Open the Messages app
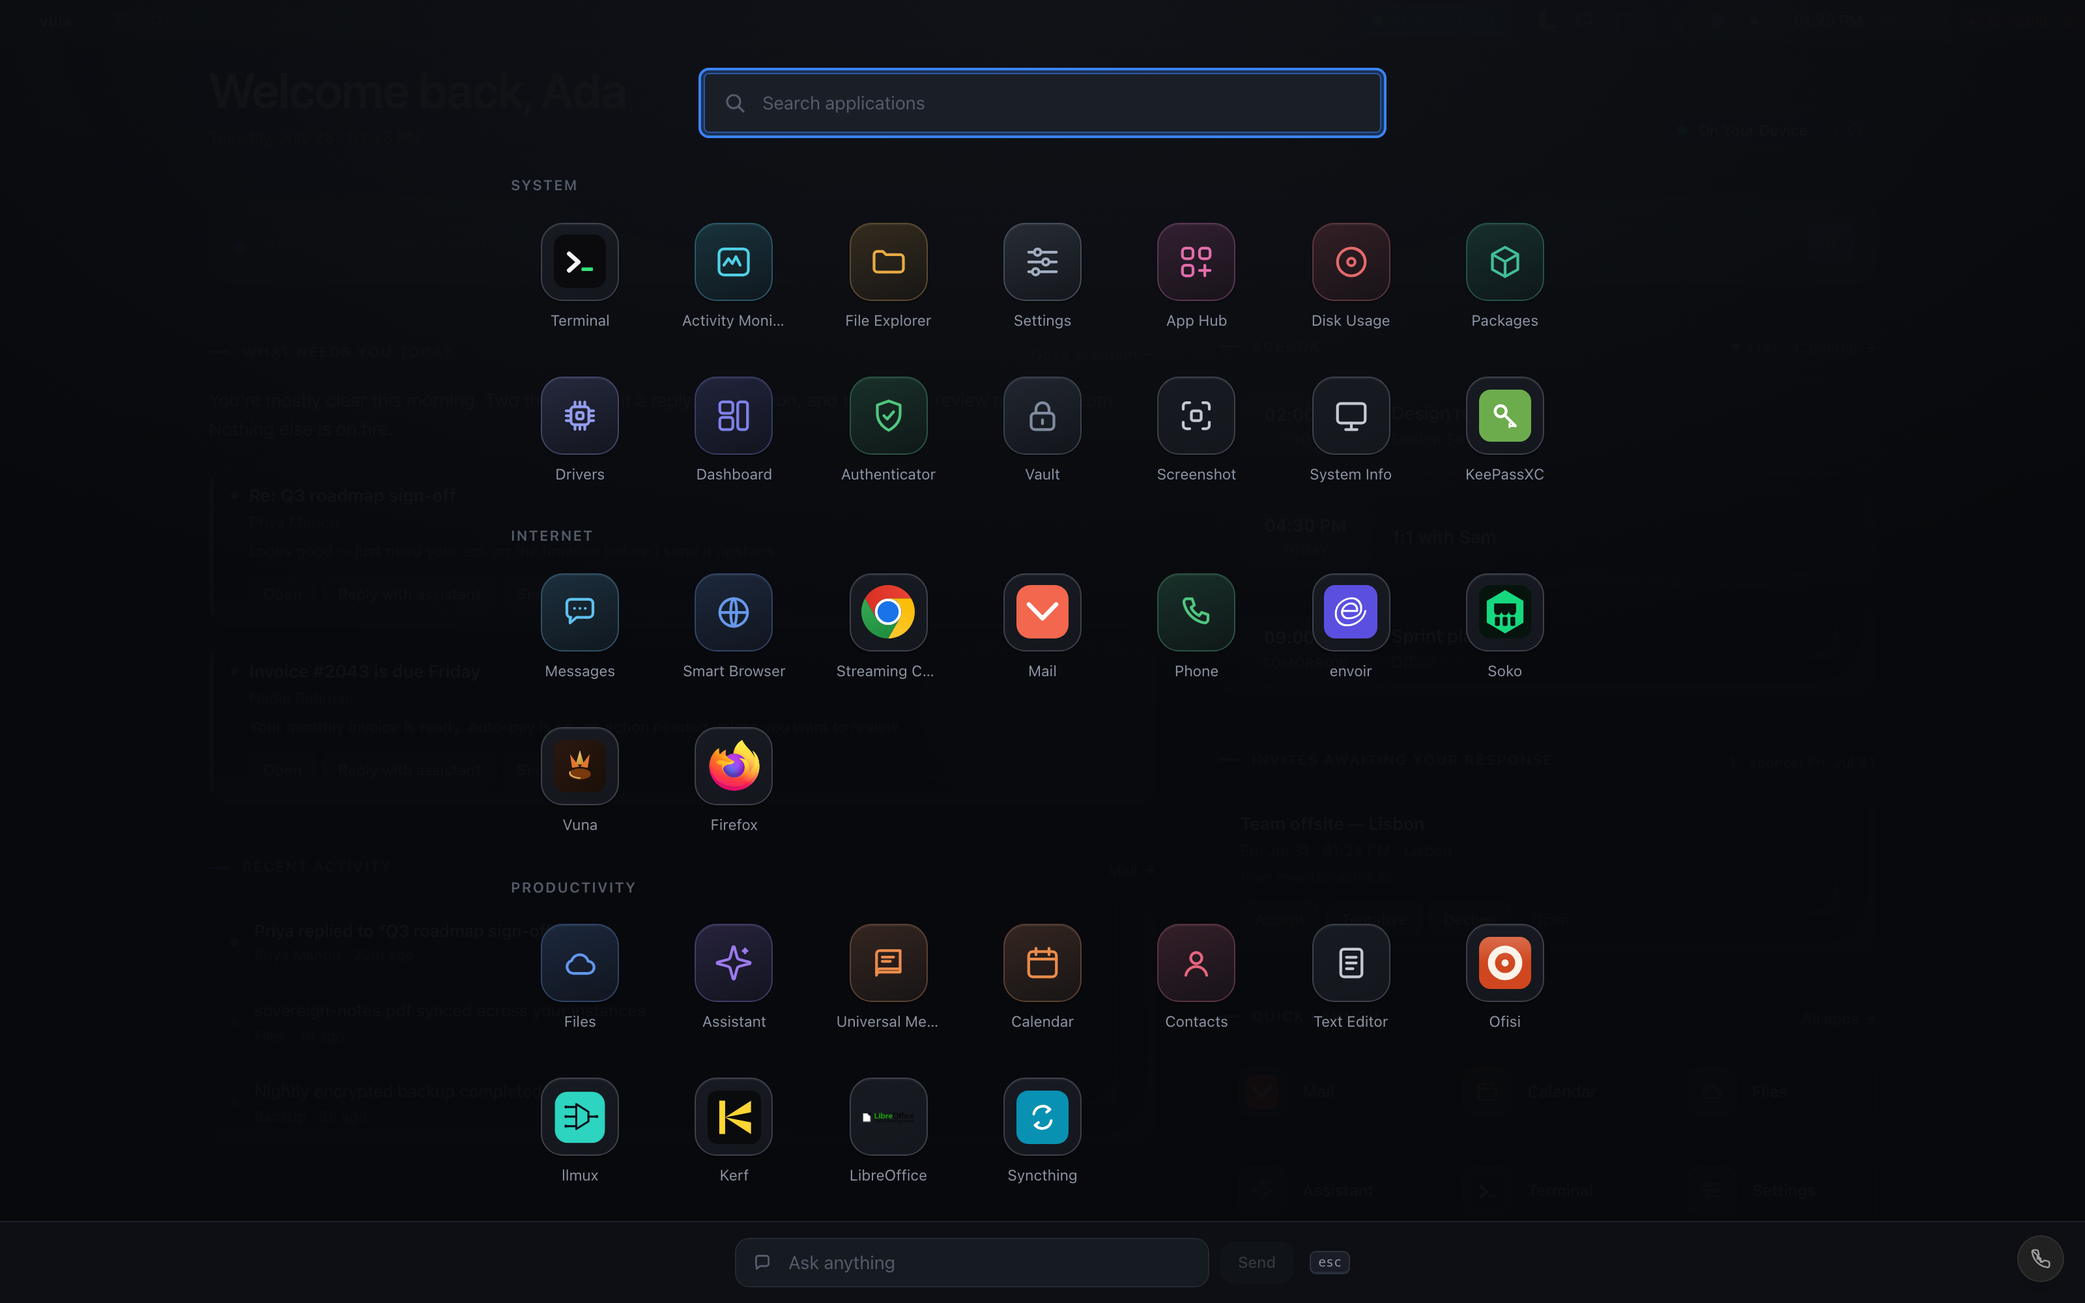This screenshot has width=2085, height=1303. [579, 612]
